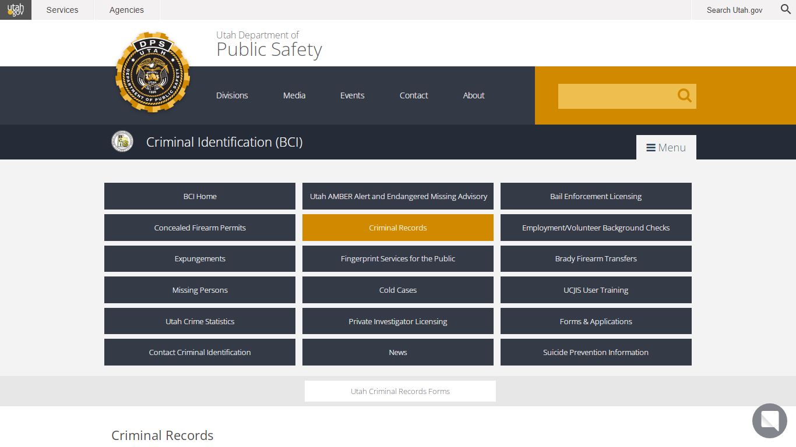Click the Utah.gov search magnifier icon

786,9
